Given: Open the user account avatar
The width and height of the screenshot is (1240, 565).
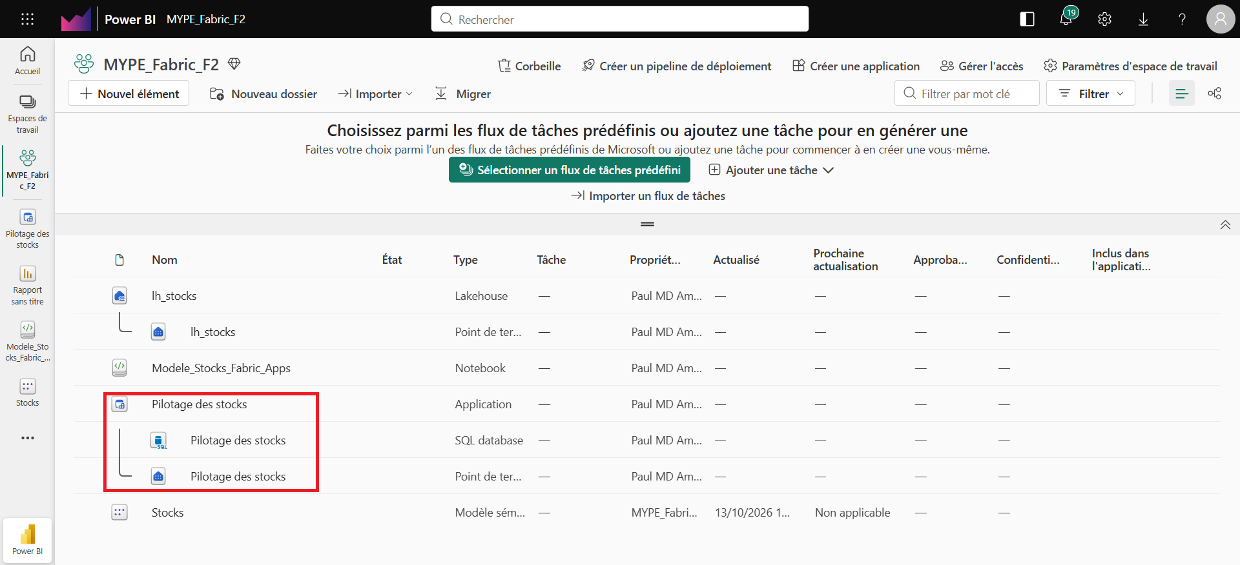Looking at the screenshot, I should point(1220,19).
